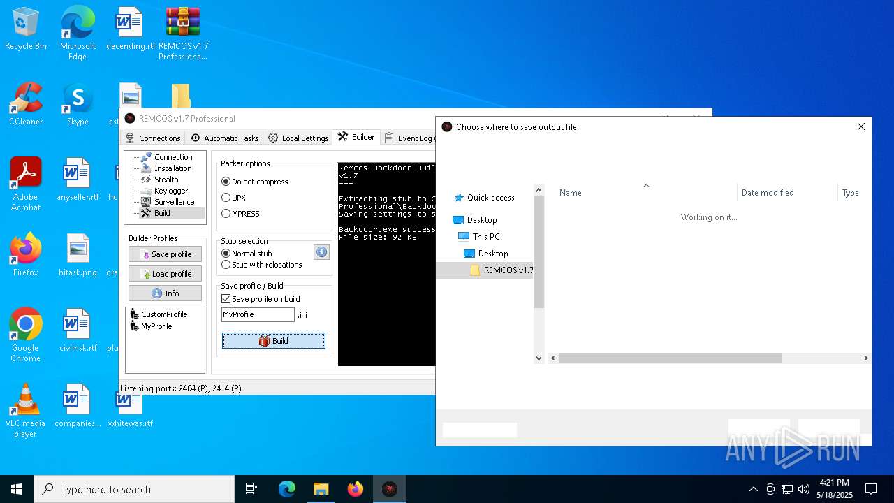
Task: Switch to the Connections tab
Action: click(153, 138)
